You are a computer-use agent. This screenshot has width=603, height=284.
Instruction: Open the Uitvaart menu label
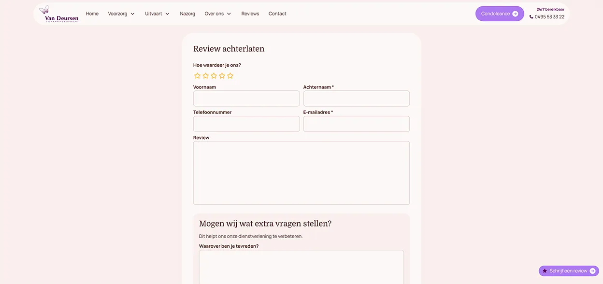pos(154,14)
